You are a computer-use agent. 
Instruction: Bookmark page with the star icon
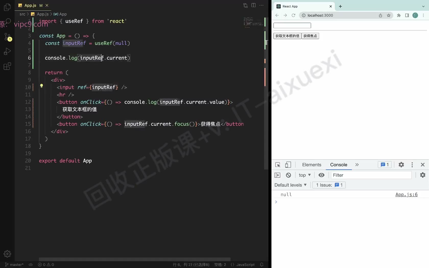(x=389, y=15)
